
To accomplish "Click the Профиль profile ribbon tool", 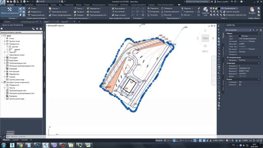I will tap(79, 12).
